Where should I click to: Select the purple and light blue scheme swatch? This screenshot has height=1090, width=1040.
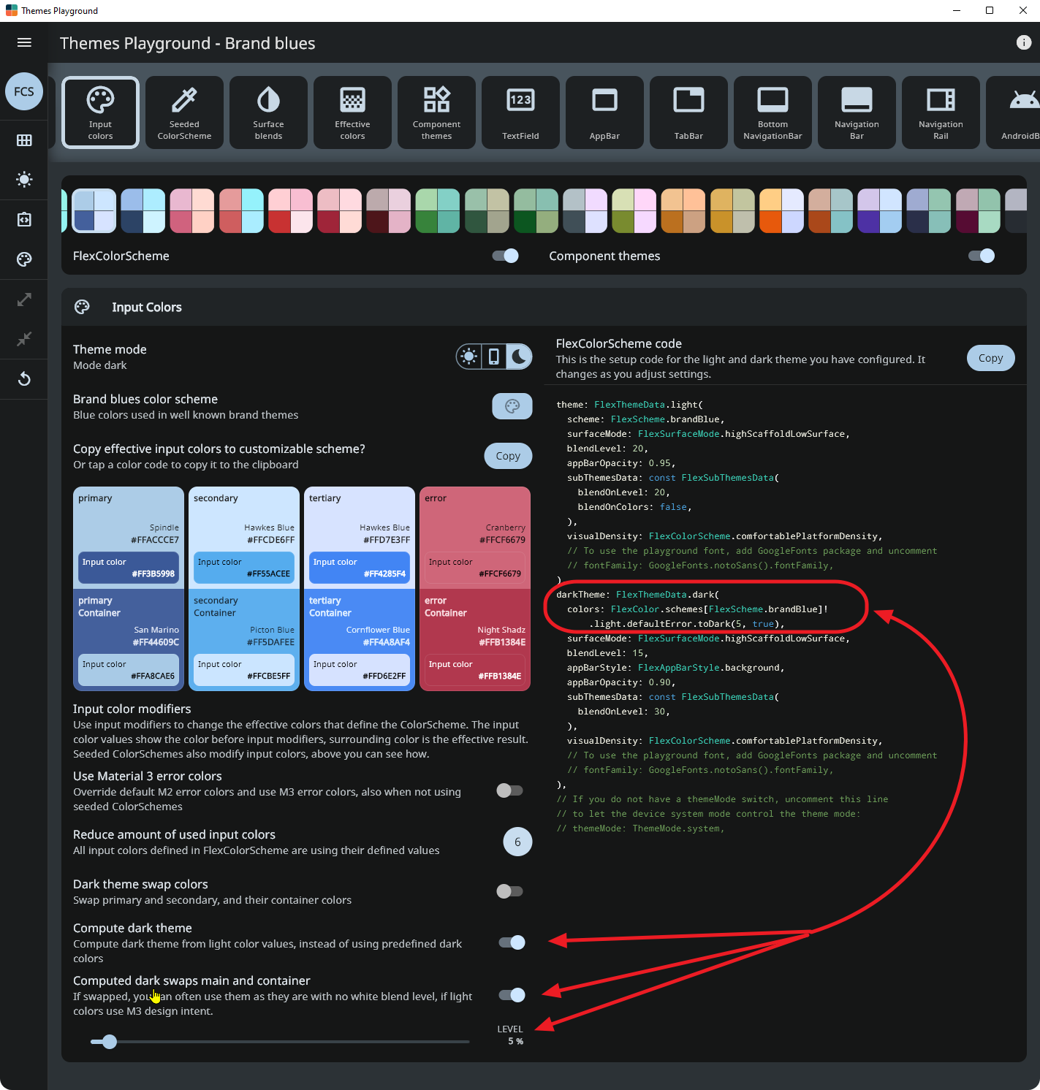pos(879,211)
